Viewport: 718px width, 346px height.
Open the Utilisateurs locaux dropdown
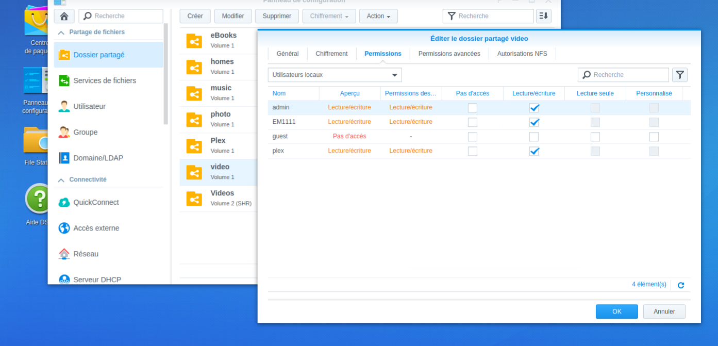tap(335, 75)
